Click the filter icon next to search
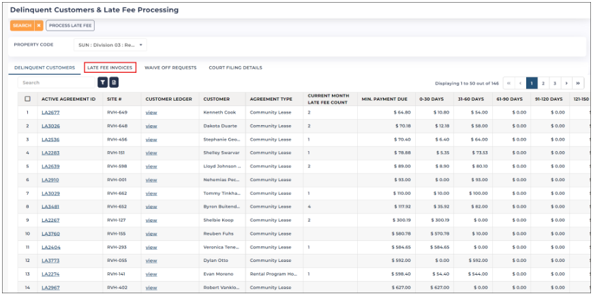The height and width of the screenshot is (296, 593). [x=102, y=82]
